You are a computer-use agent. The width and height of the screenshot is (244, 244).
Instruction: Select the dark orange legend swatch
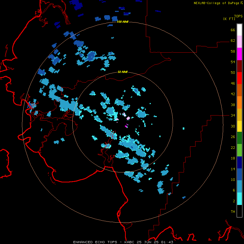[239, 90]
